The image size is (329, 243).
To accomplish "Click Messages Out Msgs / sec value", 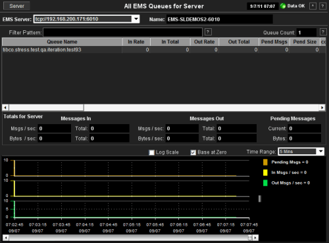I will 182,129.
